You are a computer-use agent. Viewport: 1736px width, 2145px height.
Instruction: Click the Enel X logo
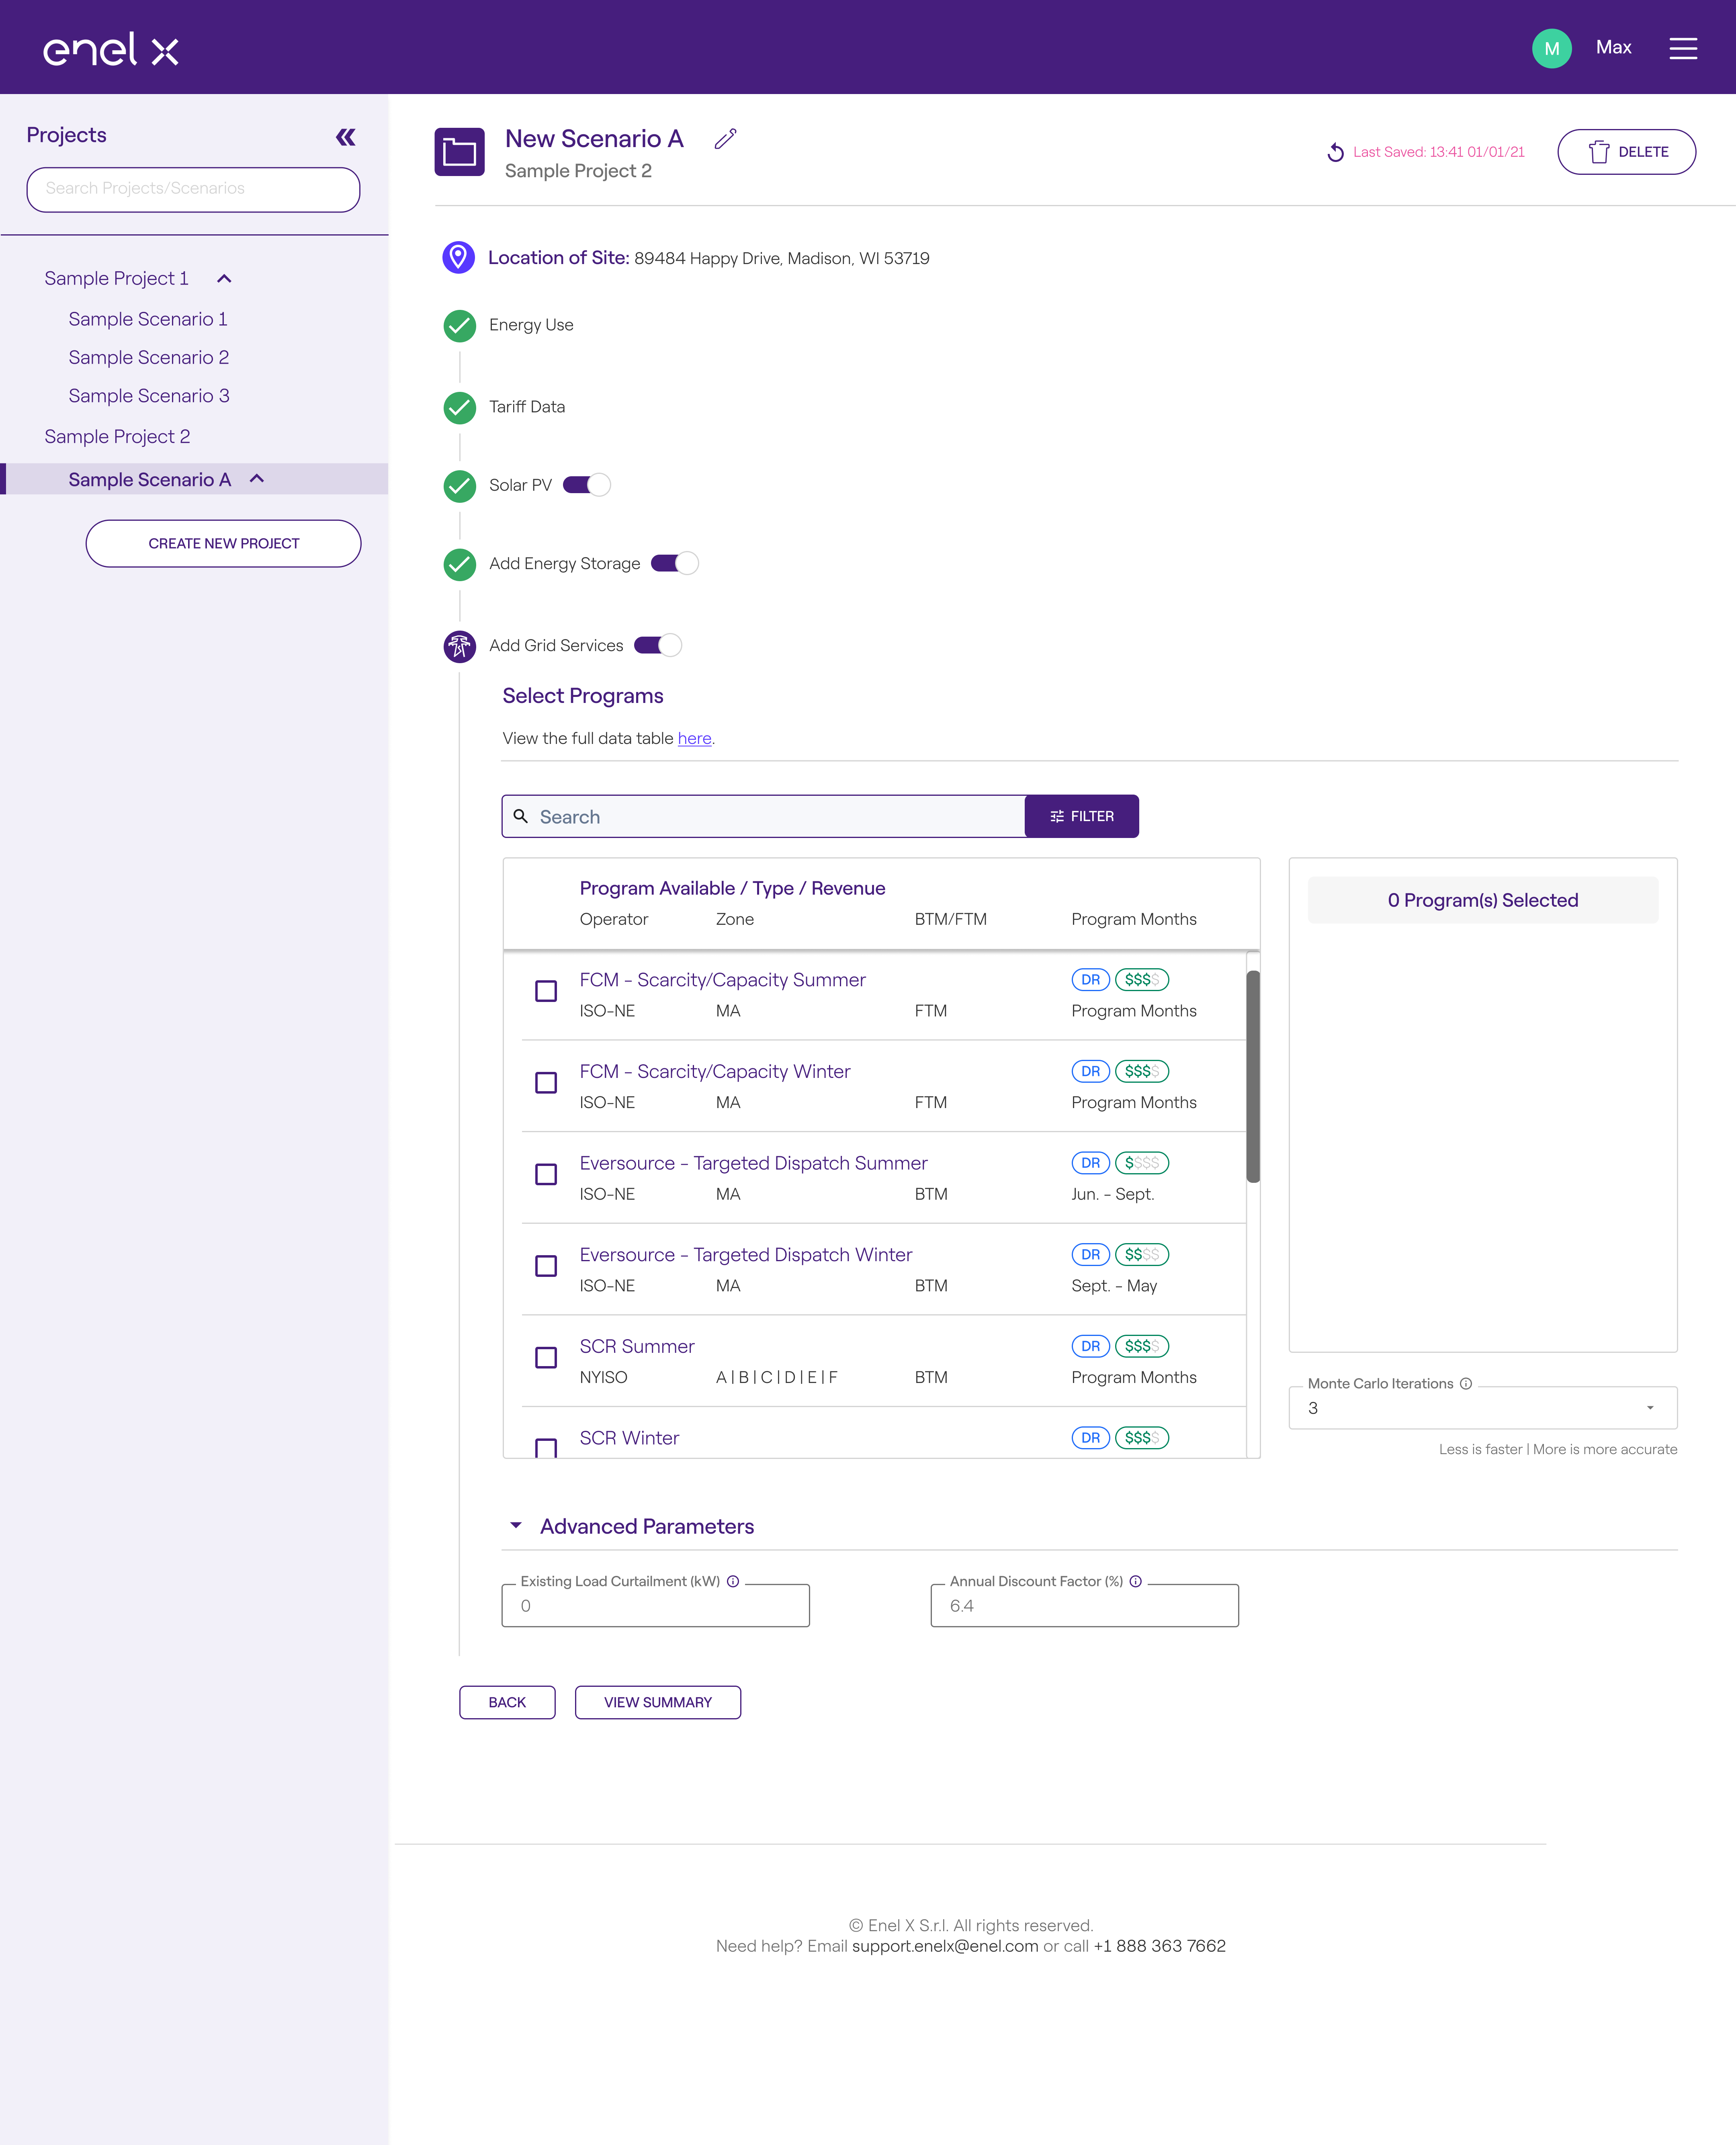click(111, 49)
